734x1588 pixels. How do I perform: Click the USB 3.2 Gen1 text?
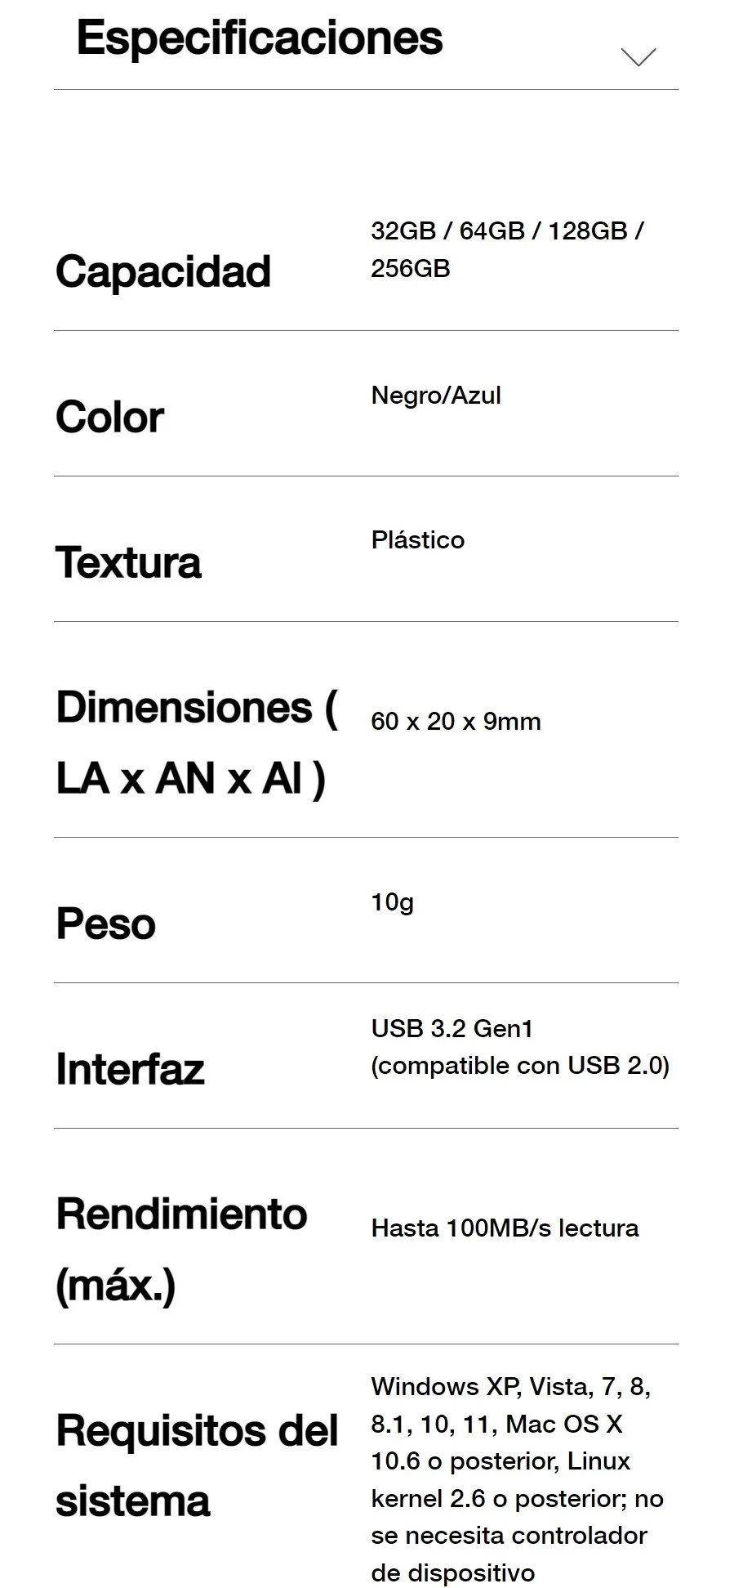click(452, 1028)
